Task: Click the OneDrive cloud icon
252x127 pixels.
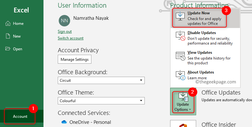Action: tap(64, 122)
